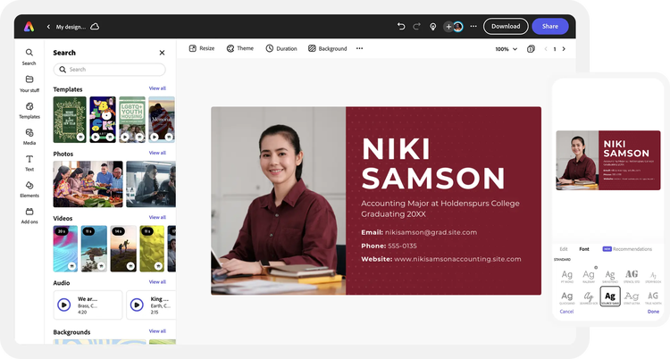Click Done in phone font panel
This screenshot has height=359, width=670.
coord(653,312)
